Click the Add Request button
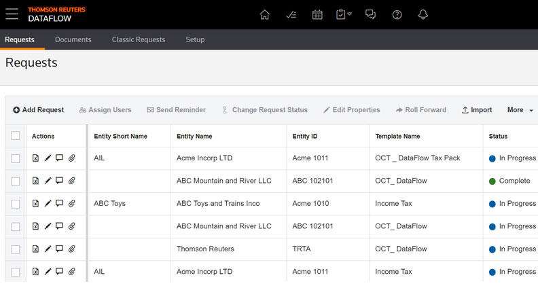 click(38, 110)
